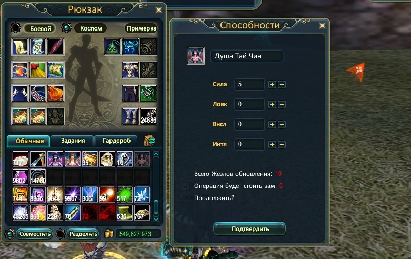The width and height of the screenshot is (411, 259).
Task: Select the gold coins icon near balance
Action: point(109,234)
